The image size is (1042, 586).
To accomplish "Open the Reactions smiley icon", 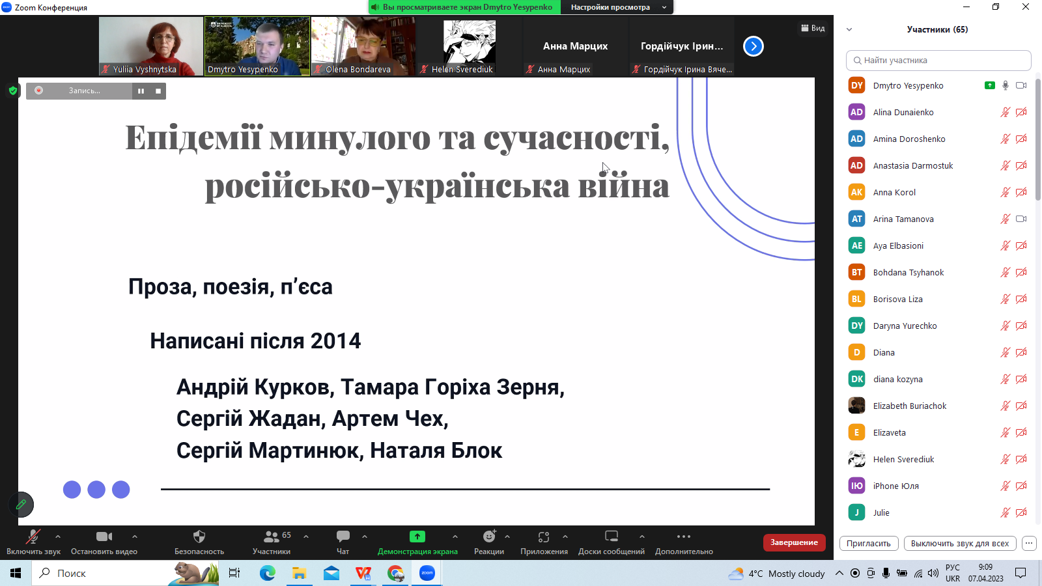I will point(489,537).
